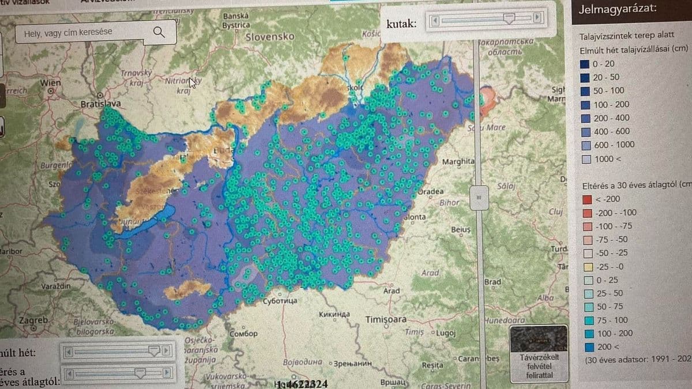692x389 pixels.
Task: Click the 'Timișoara' map label
Action: coord(386,319)
